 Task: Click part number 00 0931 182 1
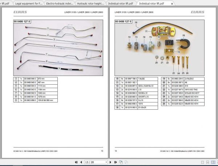tap(131, 82)
